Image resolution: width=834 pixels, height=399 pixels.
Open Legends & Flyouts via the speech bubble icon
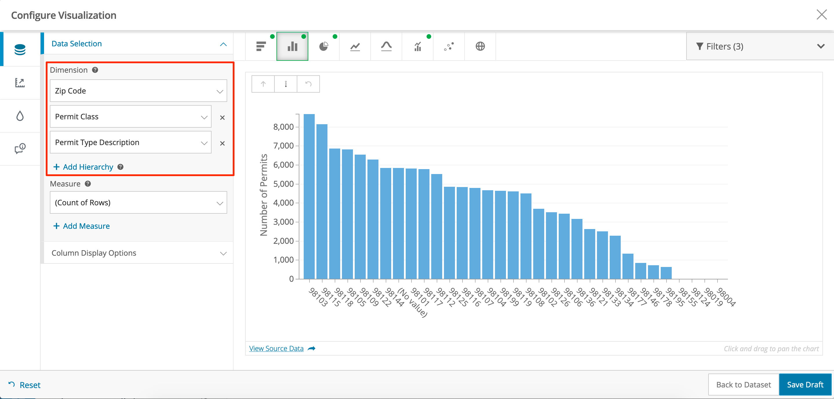pyautogui.click(x=20, y=149)
